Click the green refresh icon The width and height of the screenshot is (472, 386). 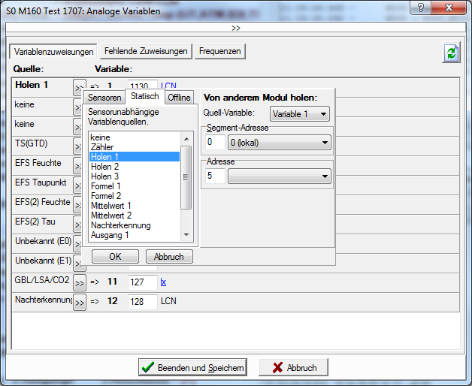coord(451,52)
